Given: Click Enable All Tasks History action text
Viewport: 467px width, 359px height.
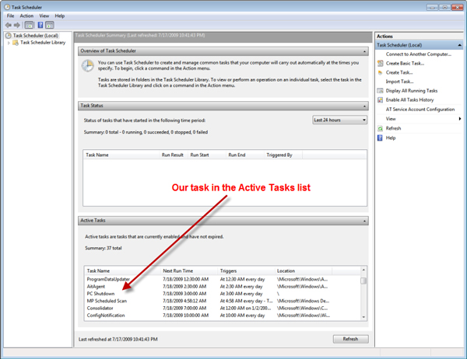Looking at the screenshot, I should [410, 100].
